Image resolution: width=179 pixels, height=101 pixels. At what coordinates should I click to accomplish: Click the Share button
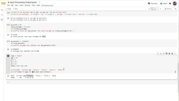[x=164, y=4]
